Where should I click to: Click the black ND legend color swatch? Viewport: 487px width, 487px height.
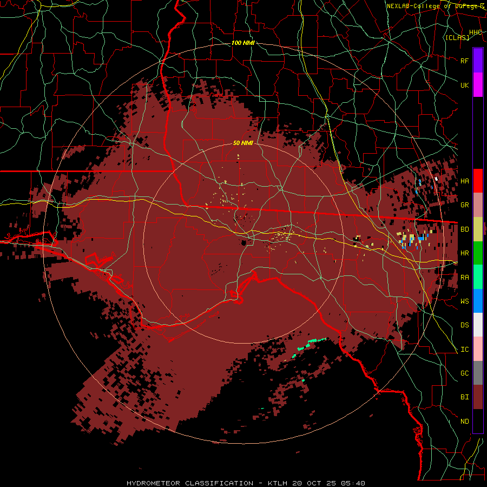point(478,421)
